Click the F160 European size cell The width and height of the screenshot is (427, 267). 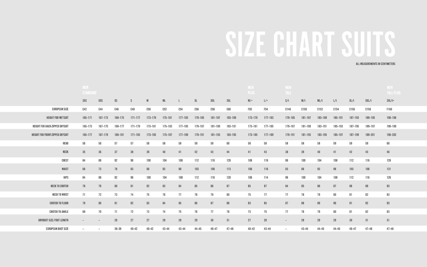[389, 109]
